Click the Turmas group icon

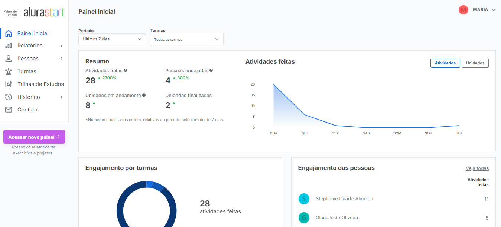[x=9, y=71]
